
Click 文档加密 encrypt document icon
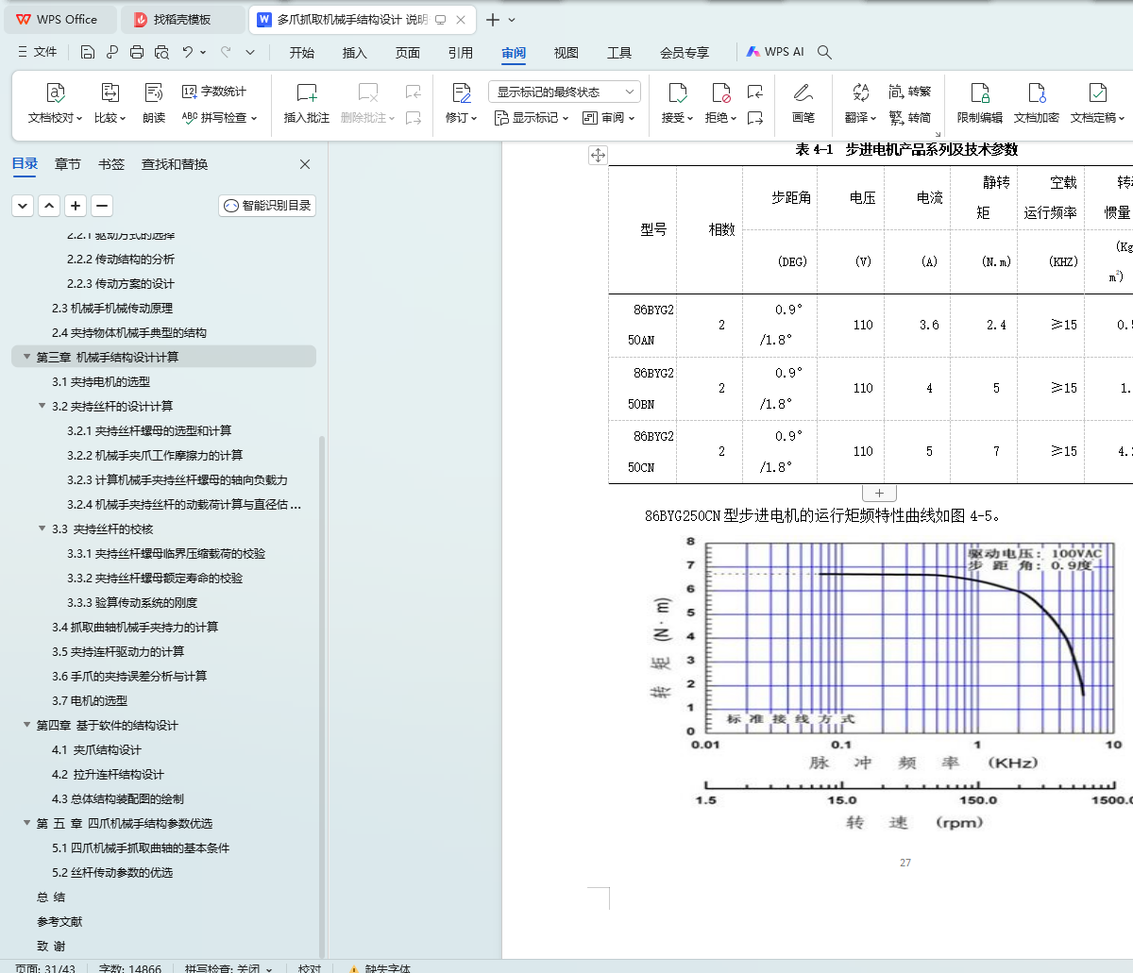(x=1037, y=92)
